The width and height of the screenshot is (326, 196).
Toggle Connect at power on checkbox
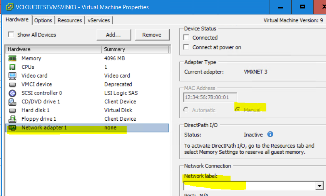click(x=187, y=47)
